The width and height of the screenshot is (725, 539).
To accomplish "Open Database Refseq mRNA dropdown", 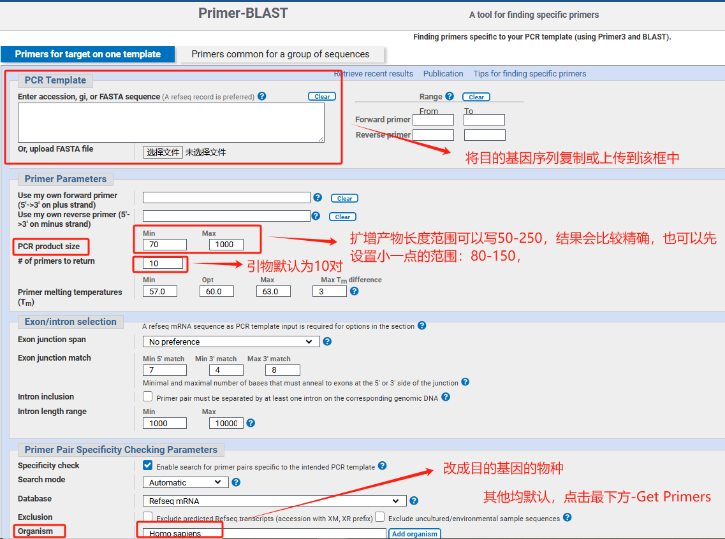I will pyautogui.click(x=275, y=501).
